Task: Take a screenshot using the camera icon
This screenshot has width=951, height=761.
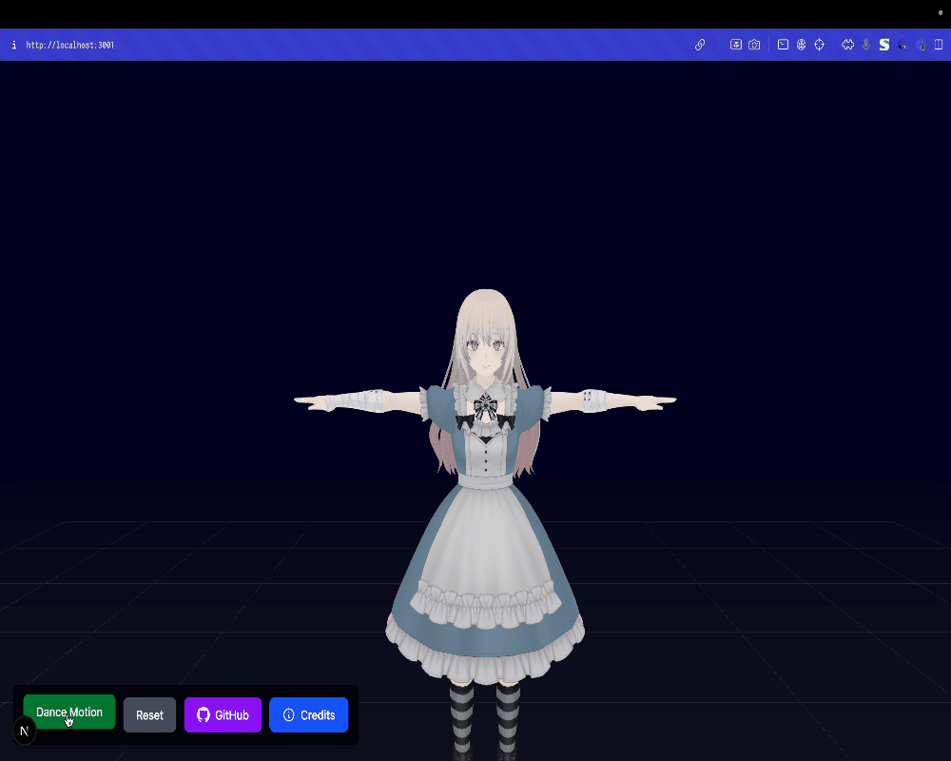Action: tap(754, 44)
